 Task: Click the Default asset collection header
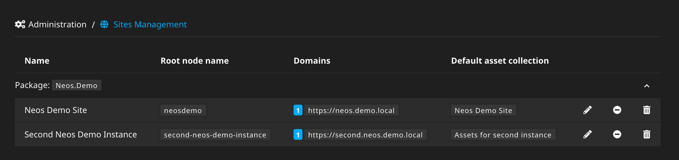tap(500, 61)
